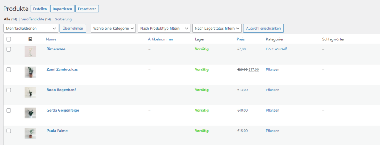Open the Sortierung view

tap(63, 19)
